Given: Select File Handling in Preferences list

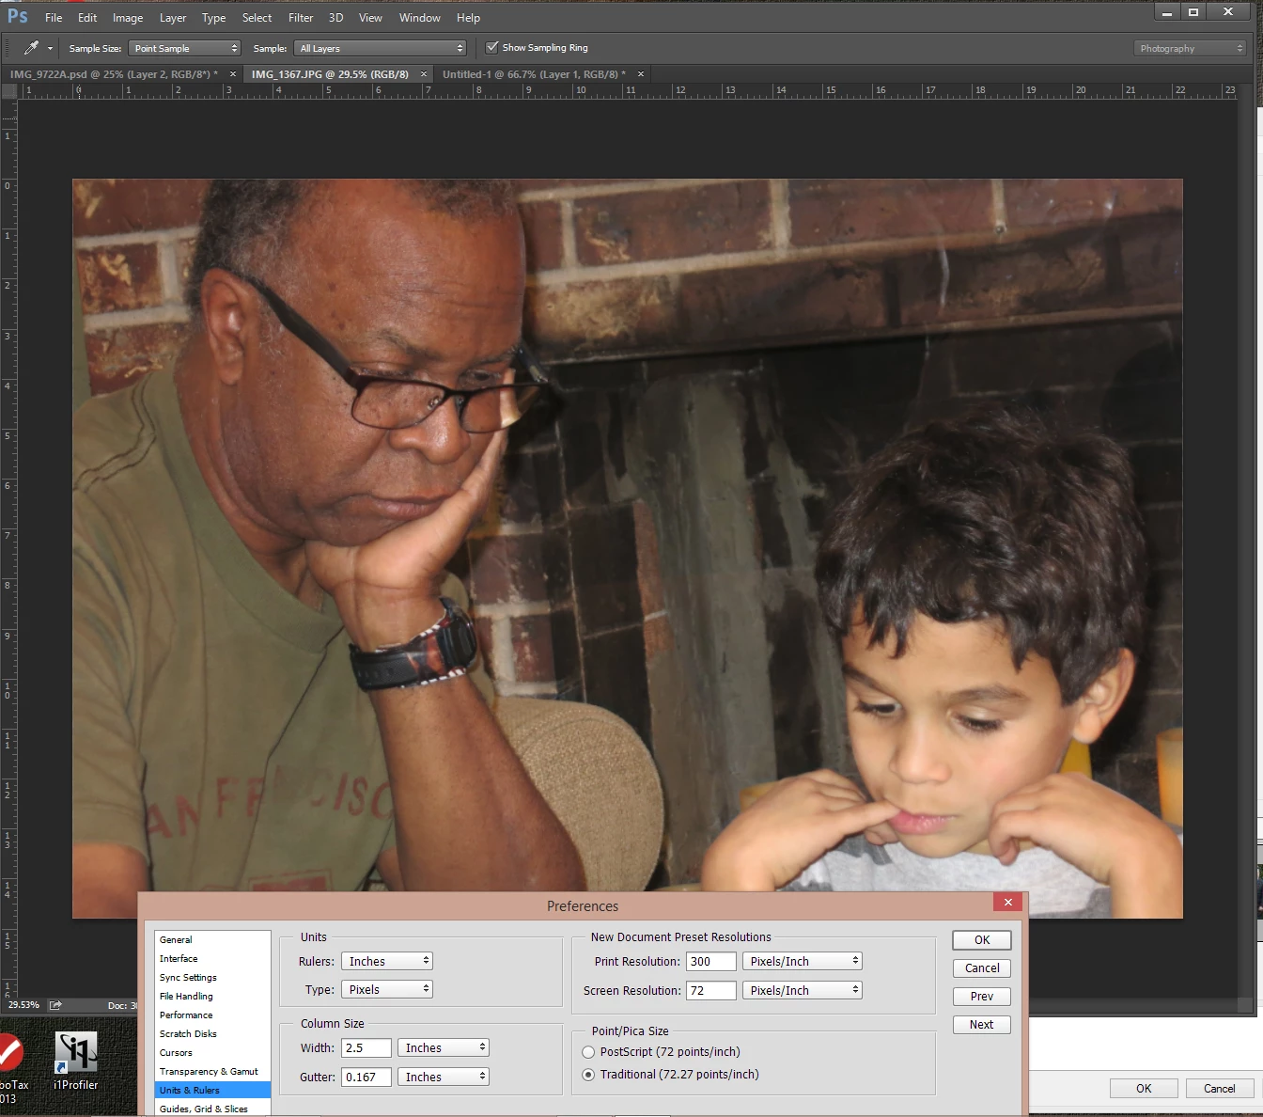Looking at the screenshot, I should [x=212, y=997].
